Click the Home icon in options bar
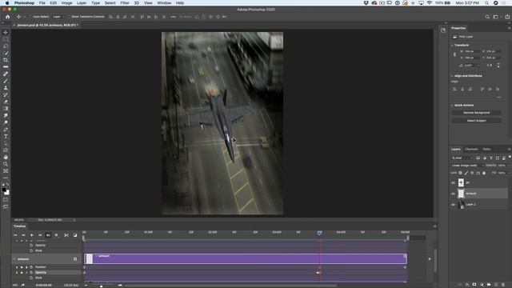Image resolution: width=512 pixels, height=288 pixels. tap(7, 17)
